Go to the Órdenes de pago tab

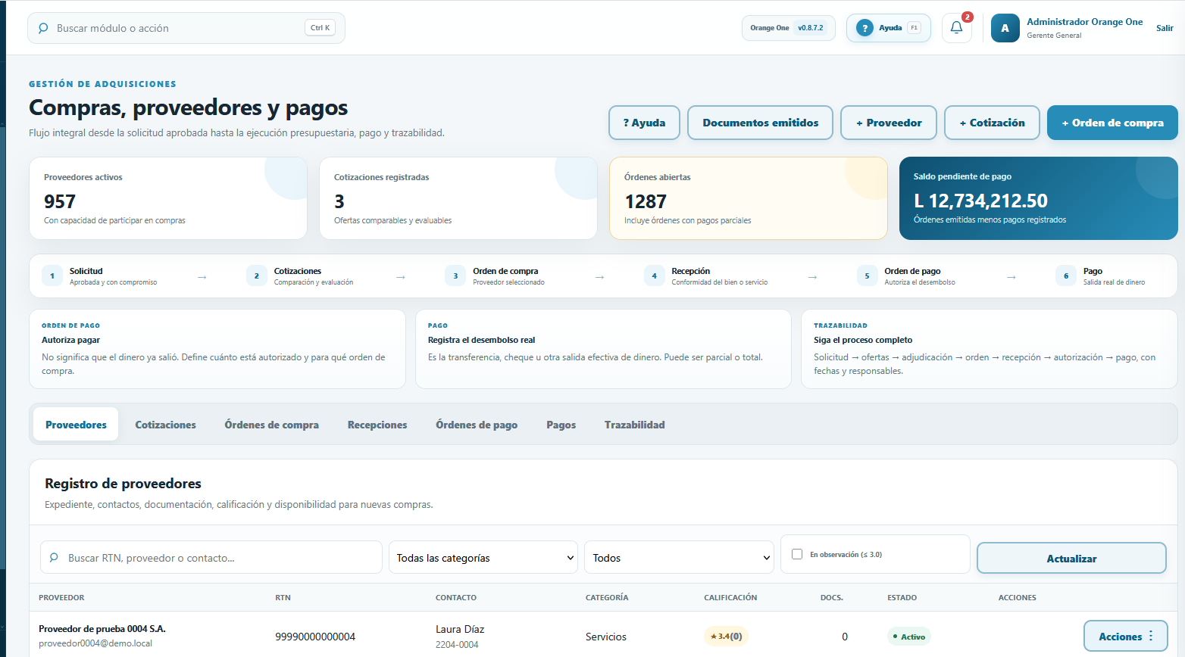pyautogui.click(x=477, y=425)
